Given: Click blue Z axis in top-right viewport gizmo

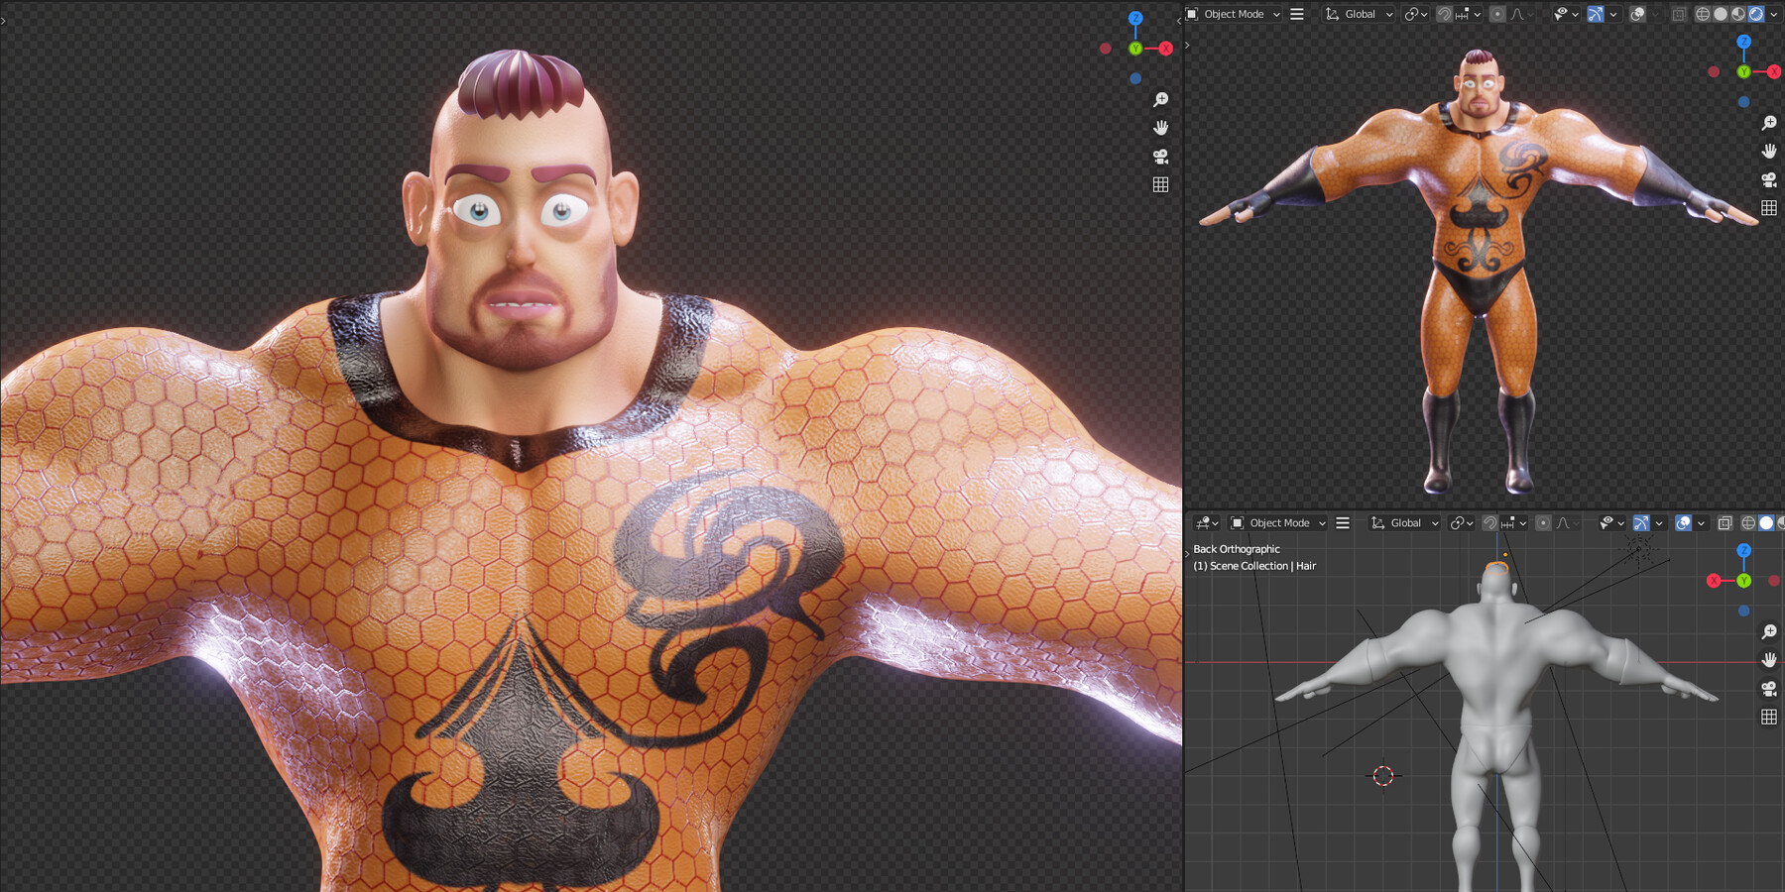Looking at the screenshot, I should coord(1743,42).
